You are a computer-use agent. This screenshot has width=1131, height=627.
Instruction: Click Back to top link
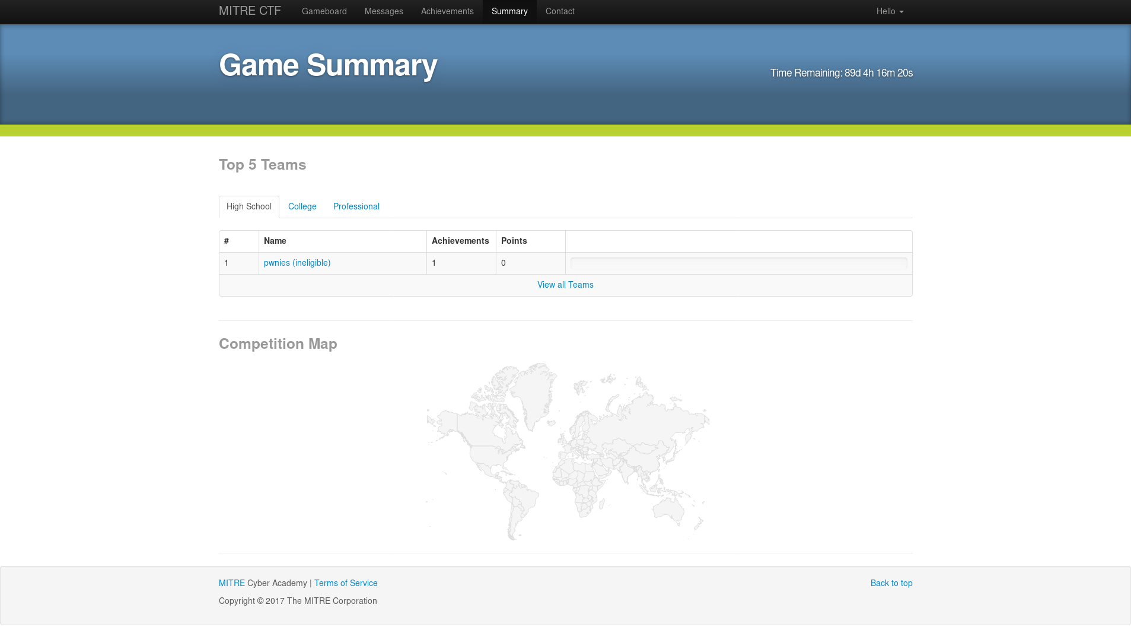[x=891, y=583]
